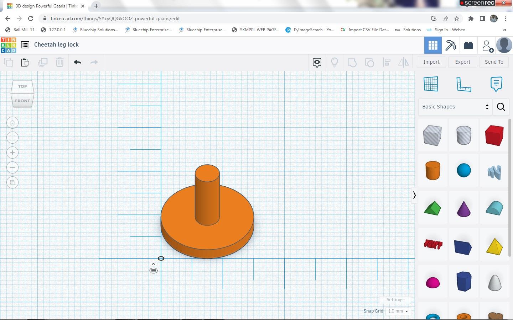Open the designs list icon

point(25,45)
